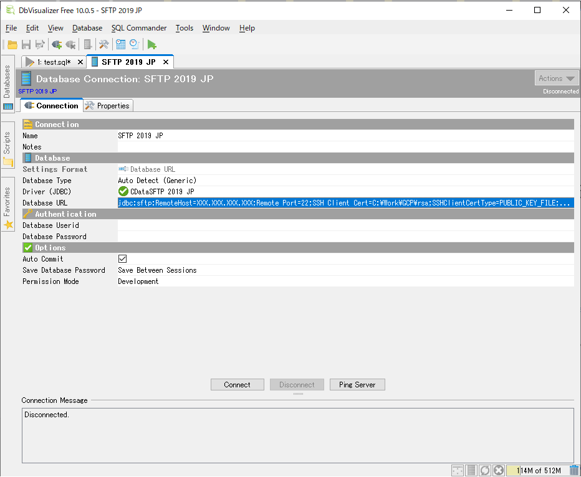
Task: Open the View menu
Action: (55, 28)
